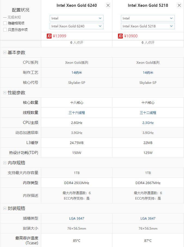Viewport: 184px width, 247px height.
Task: Click the 十八核心 value
Action: (77, 103)
